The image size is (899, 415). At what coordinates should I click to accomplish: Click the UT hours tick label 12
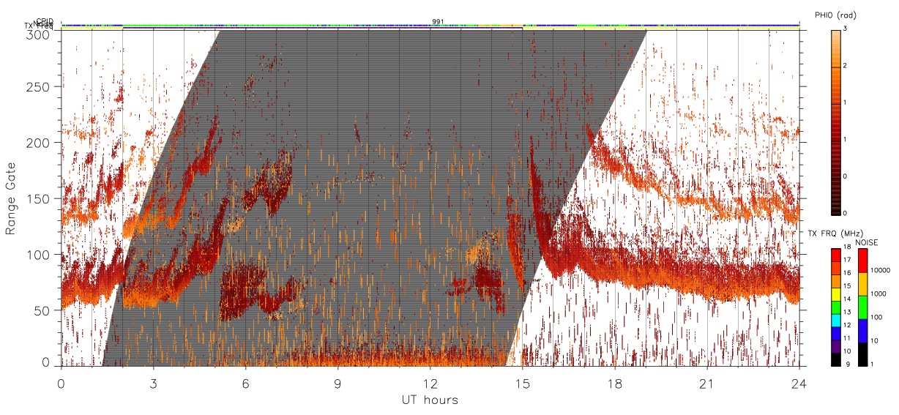click(430, 384)
